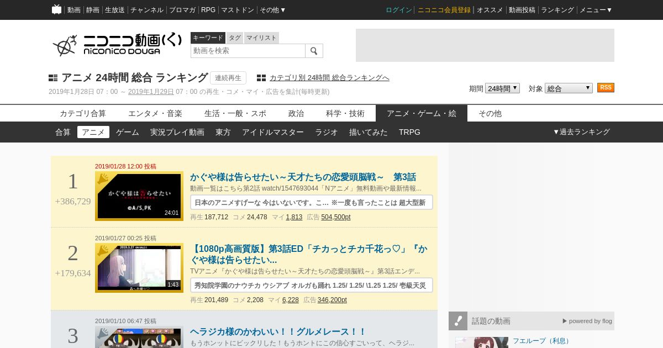Open the 対象 総合 dropdown
The height and width of the screenshot is (348, 663).
[569, 88]
